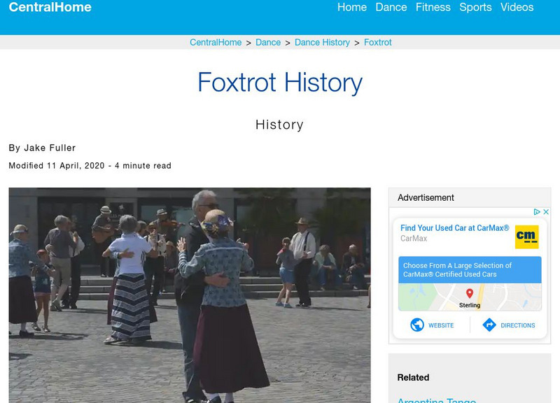
Task: Dismiss the ad using the X icon
Action: pos(545,211)
